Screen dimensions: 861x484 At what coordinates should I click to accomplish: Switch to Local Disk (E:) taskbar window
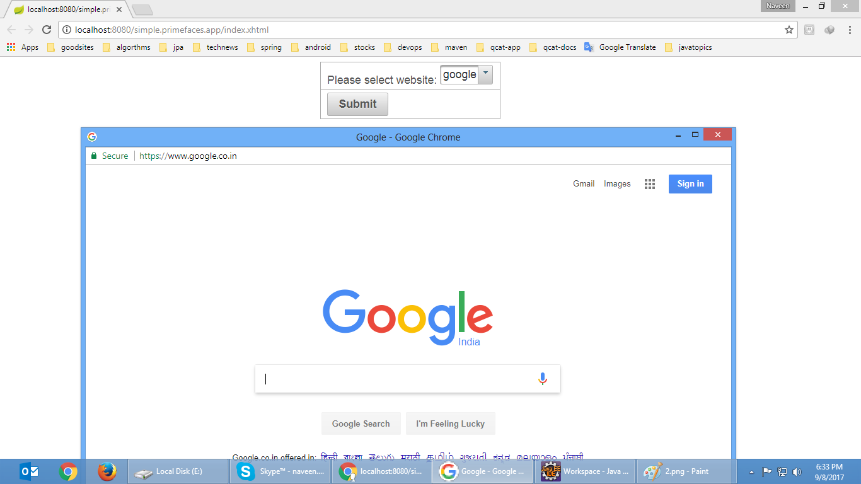(178, 471)
